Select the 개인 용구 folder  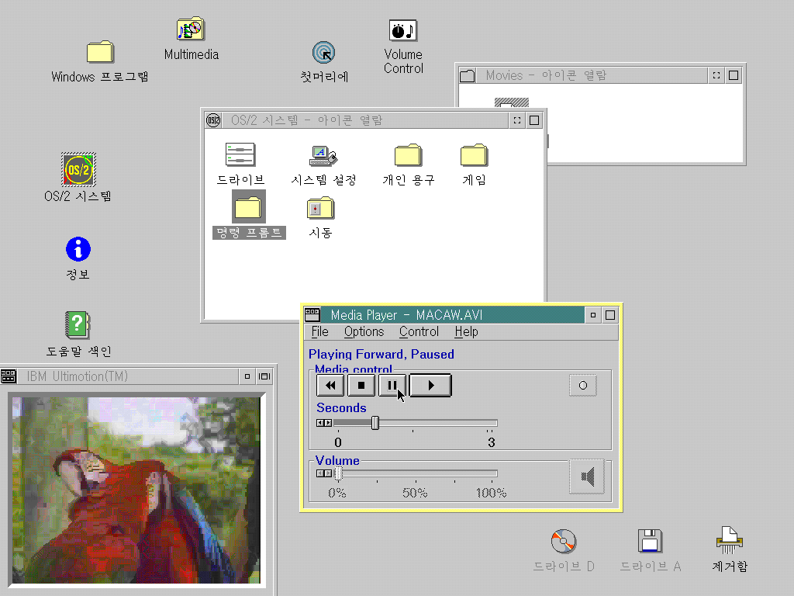pos(408,155)
